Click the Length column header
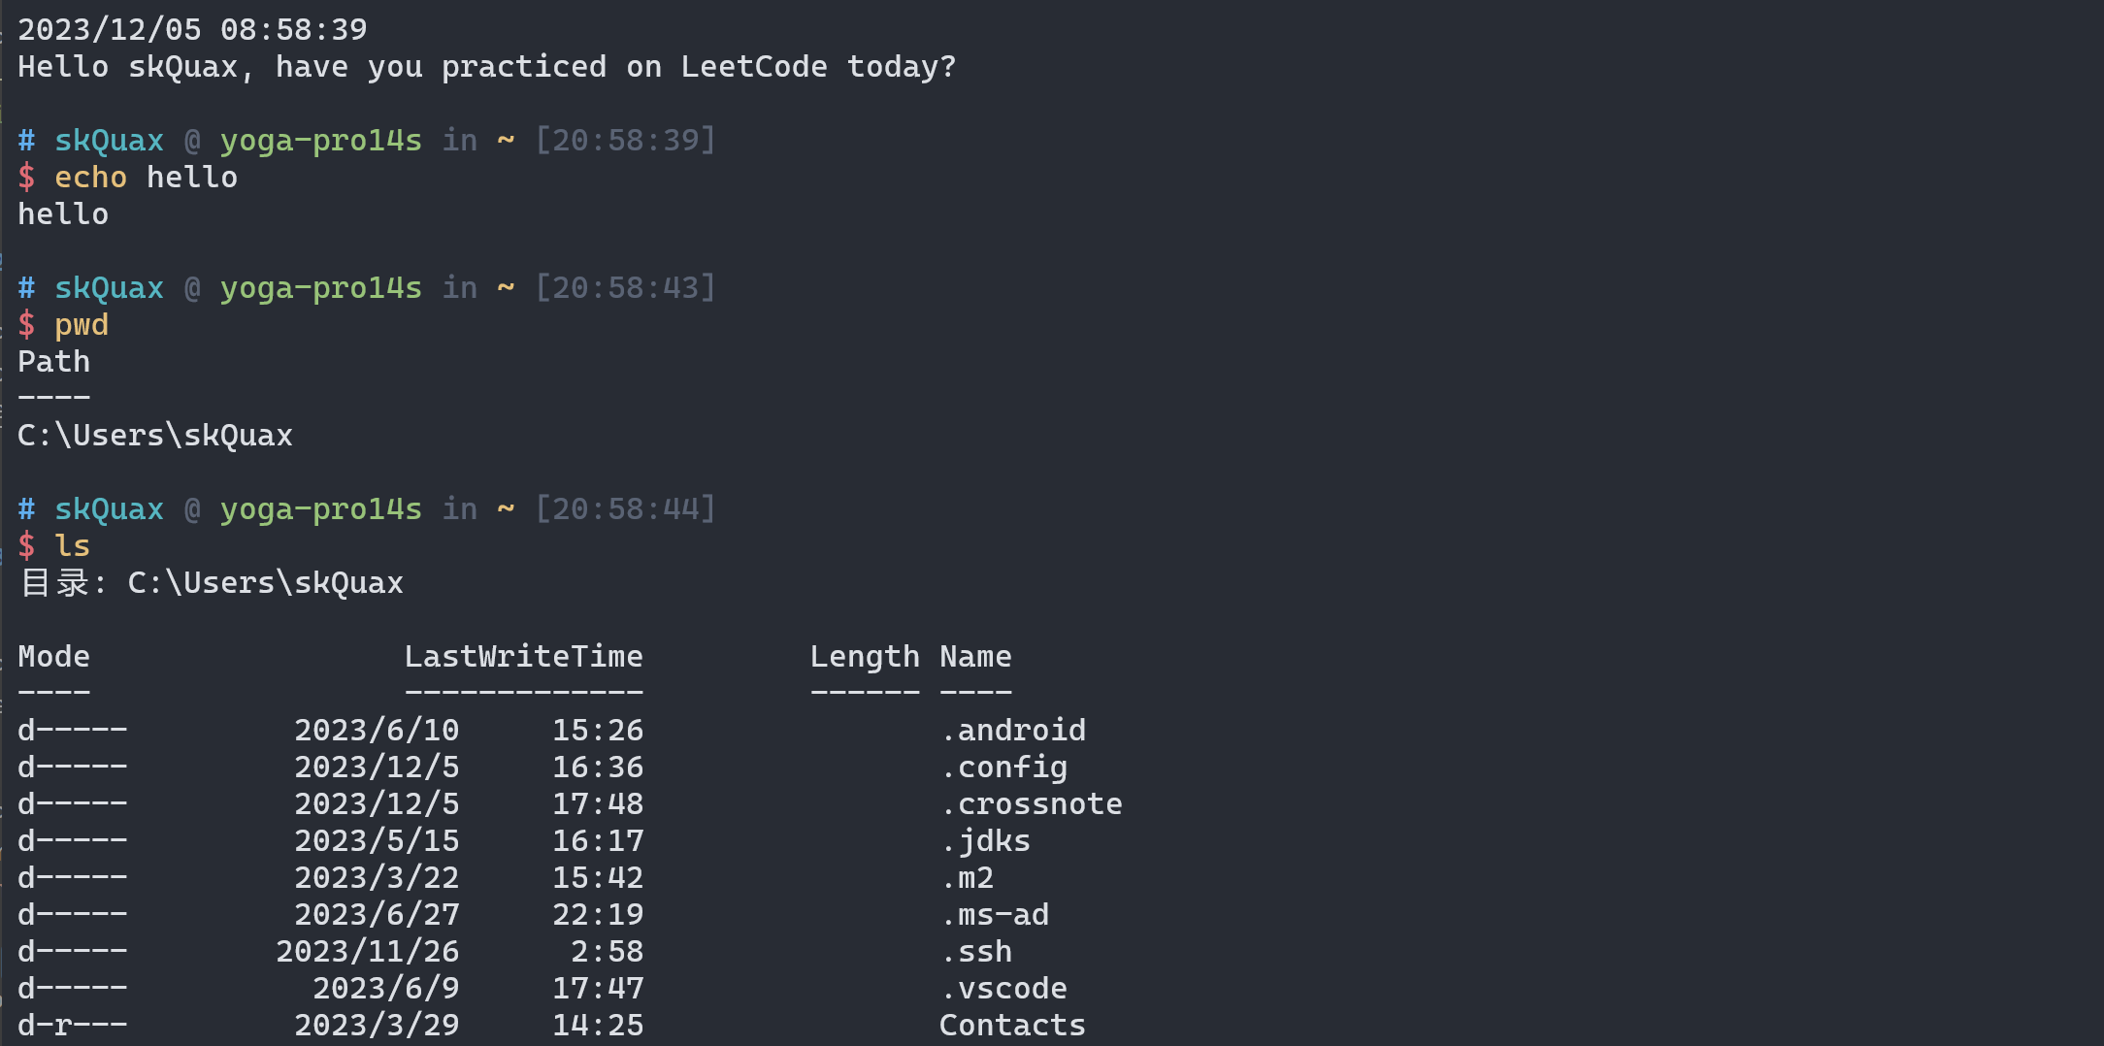2104x1046 pixels. pyautogui.click(x=865, y=656)
